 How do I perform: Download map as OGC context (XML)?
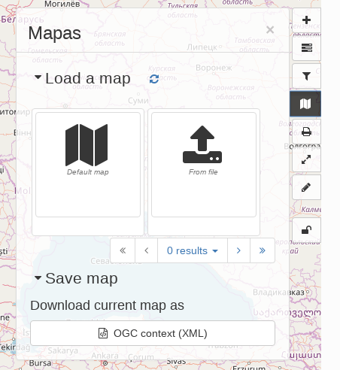(153, 333)
